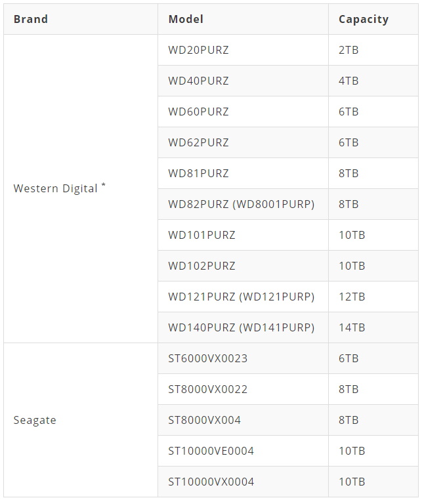The width and height of the screenshot is (422, 500).
Task: Click the WD102PURZ model entry
Action: click(243, 266)
